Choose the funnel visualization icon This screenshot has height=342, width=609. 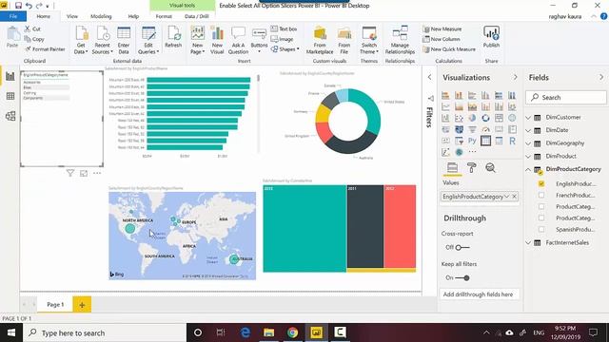click(x=472, y=129)
